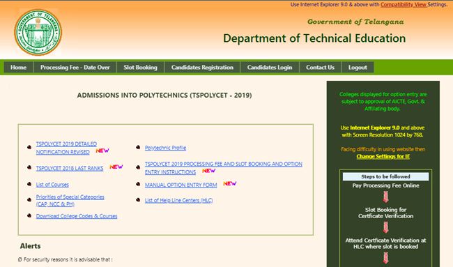Open List of Help Line Centers (HLC) link
This screenshot has width=453, height=267.
(178, 200)
